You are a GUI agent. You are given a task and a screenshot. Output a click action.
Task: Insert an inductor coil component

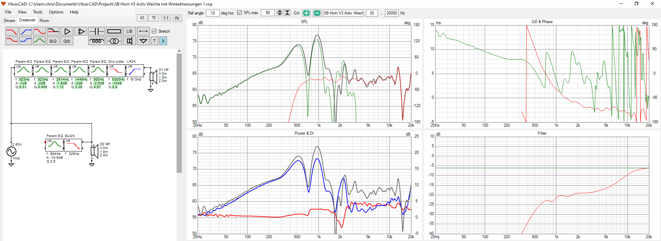coord(96,41)
